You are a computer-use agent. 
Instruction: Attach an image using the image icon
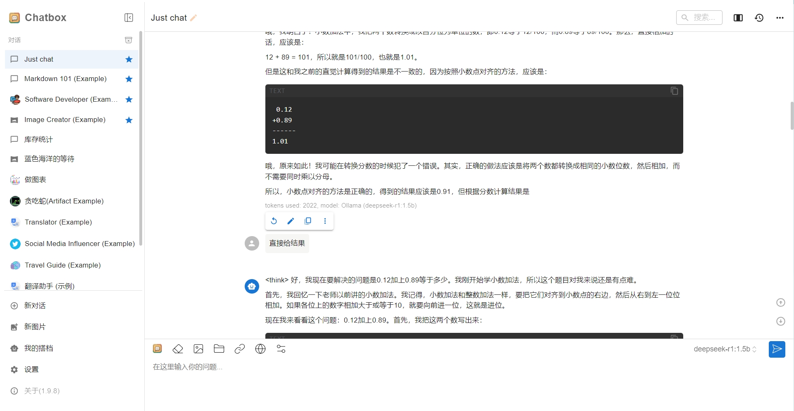point(198,349)
